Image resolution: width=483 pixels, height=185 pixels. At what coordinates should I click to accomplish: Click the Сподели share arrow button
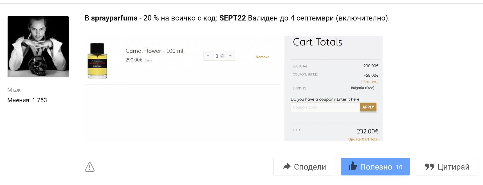[x=304, y=167]
